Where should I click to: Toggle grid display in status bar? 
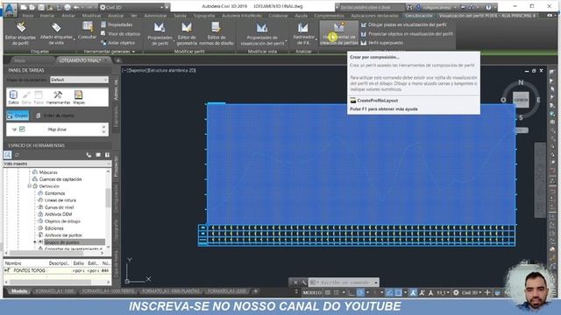(328, 292)
